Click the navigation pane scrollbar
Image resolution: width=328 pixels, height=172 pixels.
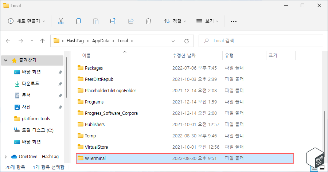(67, 77)
